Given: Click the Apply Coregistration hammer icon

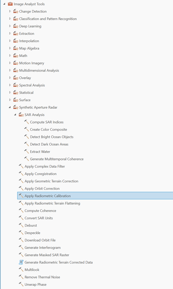Looking at the screenshot, I should 21,173.
